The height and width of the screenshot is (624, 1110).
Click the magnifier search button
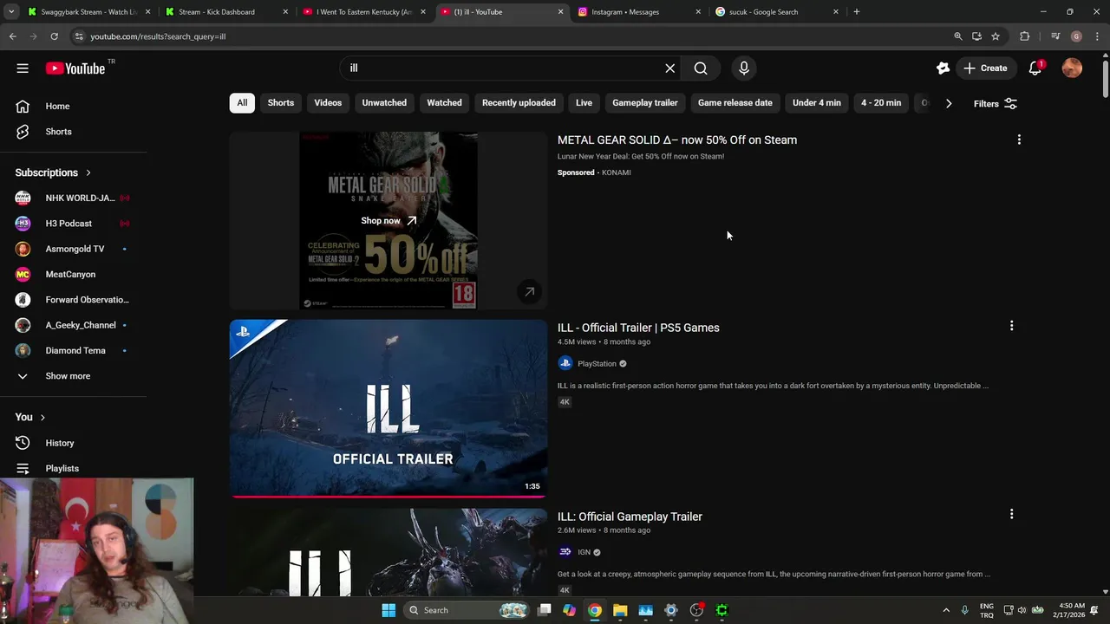[701, 68]
